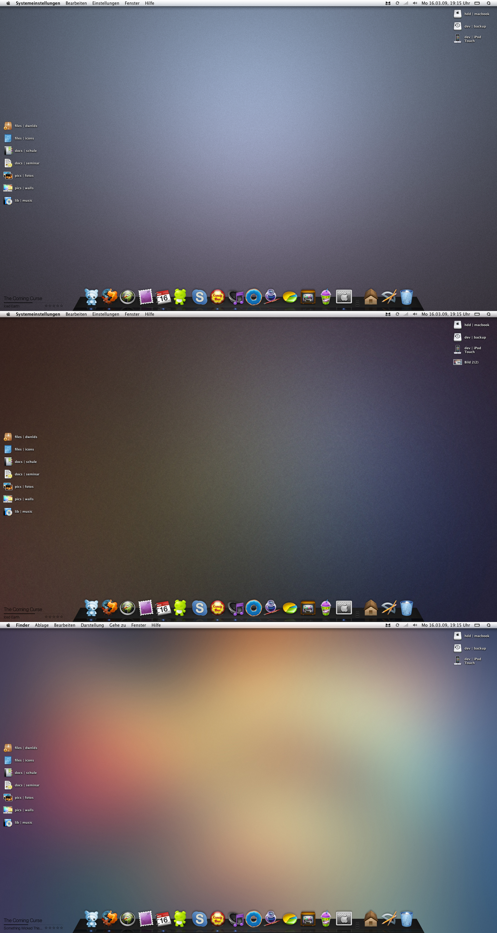The height and width of the screenshot is (933, 497).
Task: Open the compass browser icon in top screenshot's dock
Action: pyautogui.click(x=127, y=297)
